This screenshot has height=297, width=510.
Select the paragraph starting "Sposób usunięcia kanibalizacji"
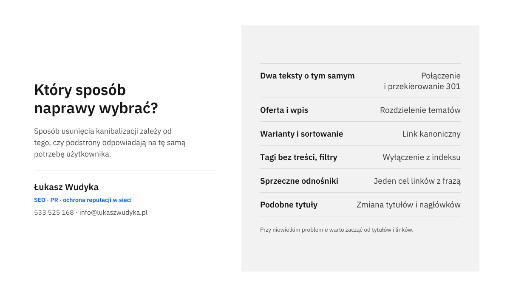(x=110, y=143)
